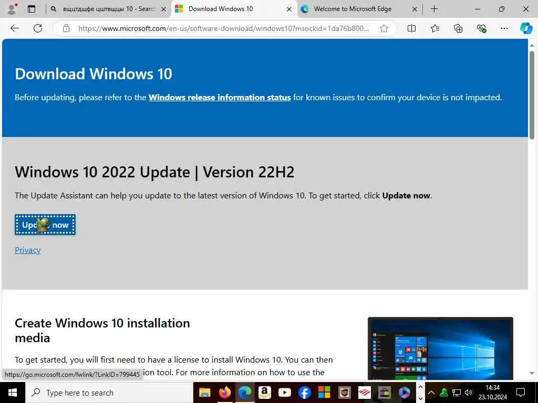Open YouTube from the taskbar
Viewport: 538px width, 403px height.
pyautogui.click(x=284, y=393)
